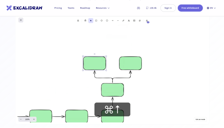Select the Ellipse tool
Image resolution: width=224 pixels, height=128 pixels.
click(x=107, y=21)
